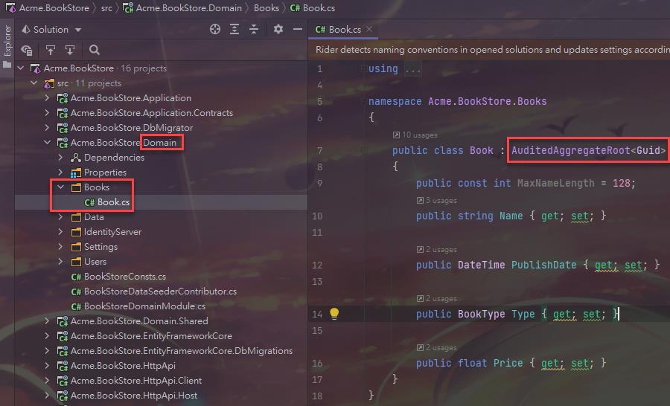
Task: Click the Locate/Select Opened File crosshair icon
Action: [x=215, y=29]
